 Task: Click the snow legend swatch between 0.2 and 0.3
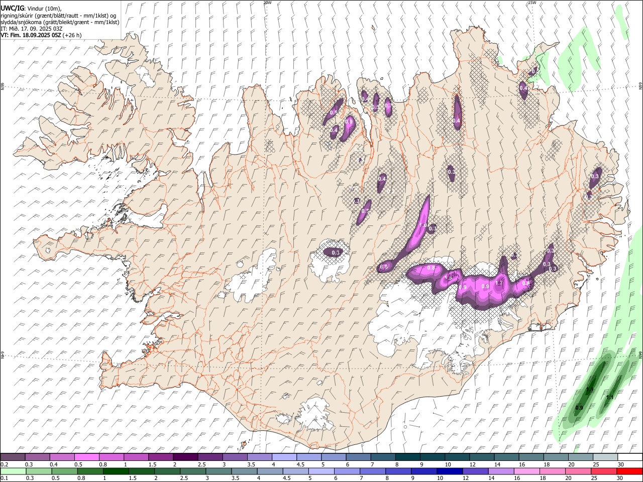tap(13, 457)
